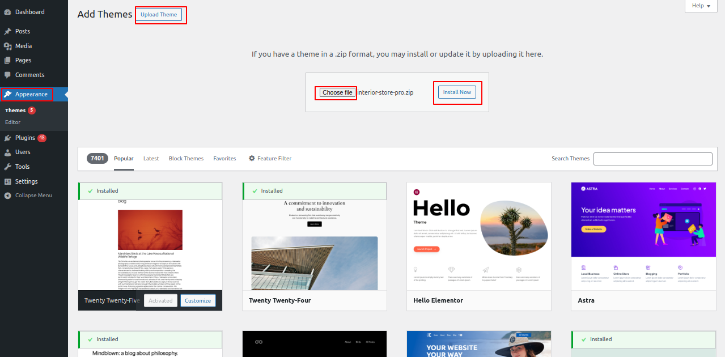Click the Comments speech bubble icon
The image size is (725, 357).
[7, 75]
